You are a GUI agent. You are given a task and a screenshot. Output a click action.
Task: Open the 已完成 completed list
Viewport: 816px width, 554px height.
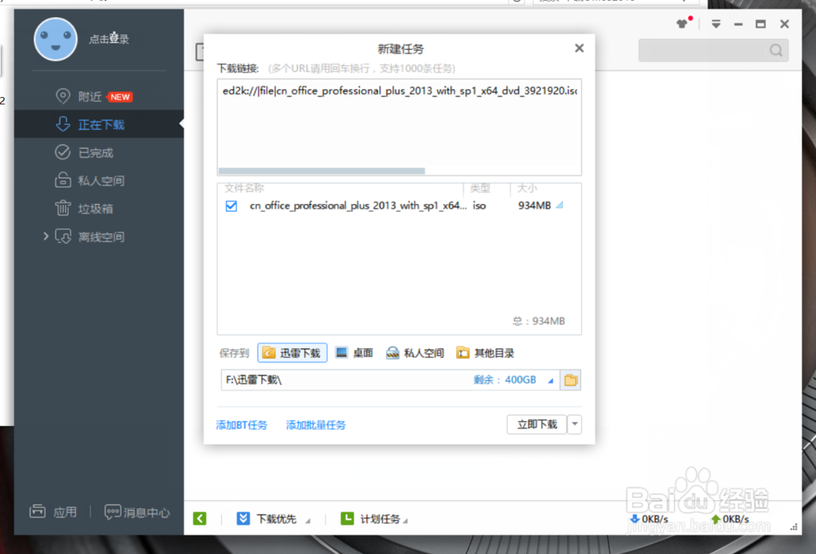click(x=84, y=153)
